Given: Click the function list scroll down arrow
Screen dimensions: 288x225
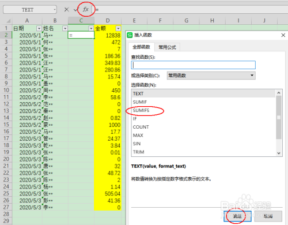Looking at the screenshot, I should pos(279,153).
